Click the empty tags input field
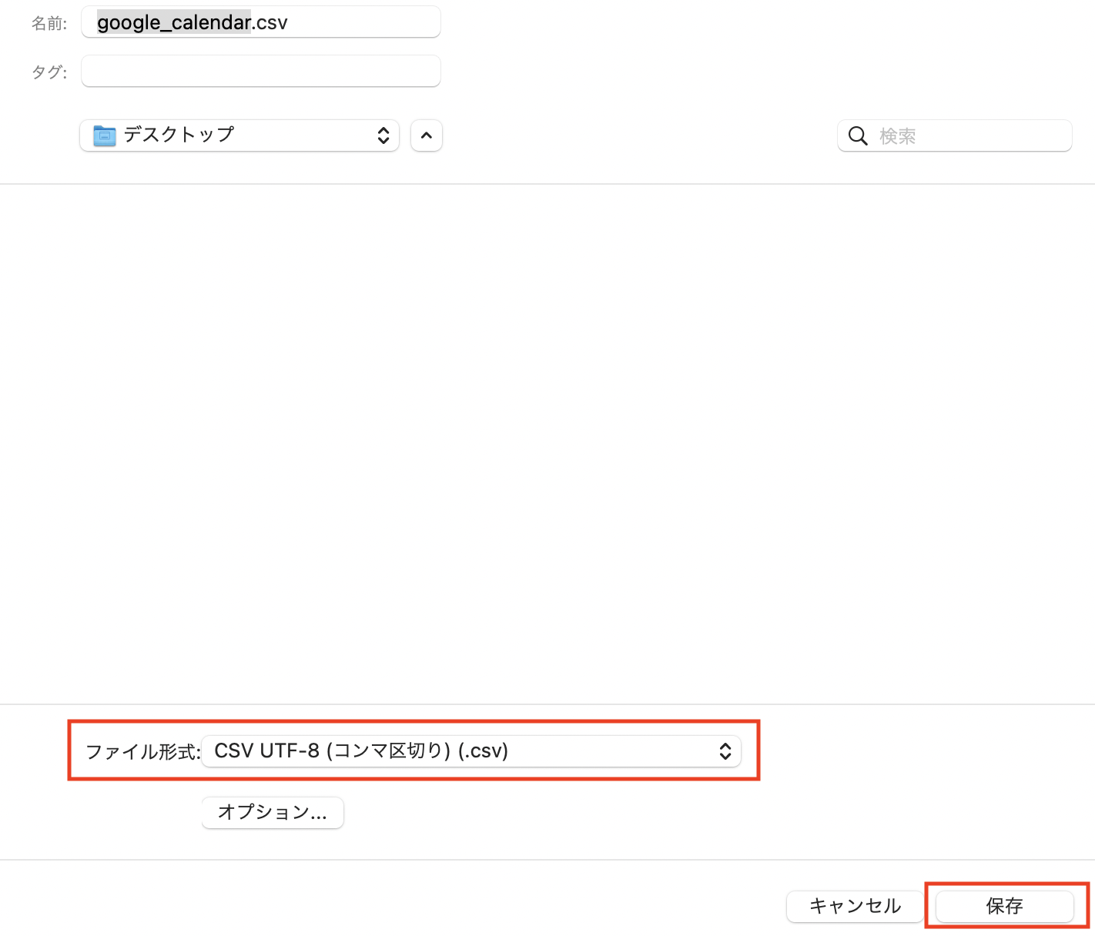1095x936 pixels. click(261, 71)
